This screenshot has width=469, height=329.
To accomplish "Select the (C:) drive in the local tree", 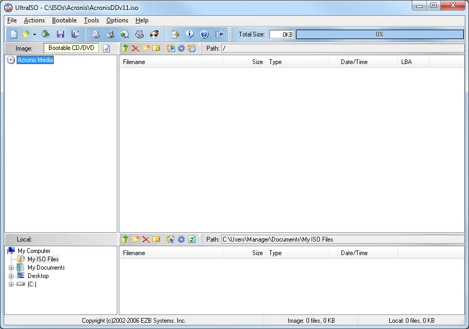I will [32, 284].
